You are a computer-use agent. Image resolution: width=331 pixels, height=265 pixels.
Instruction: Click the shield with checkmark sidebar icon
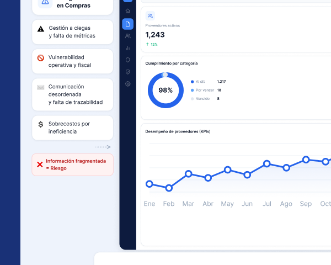tap(128, 72)
